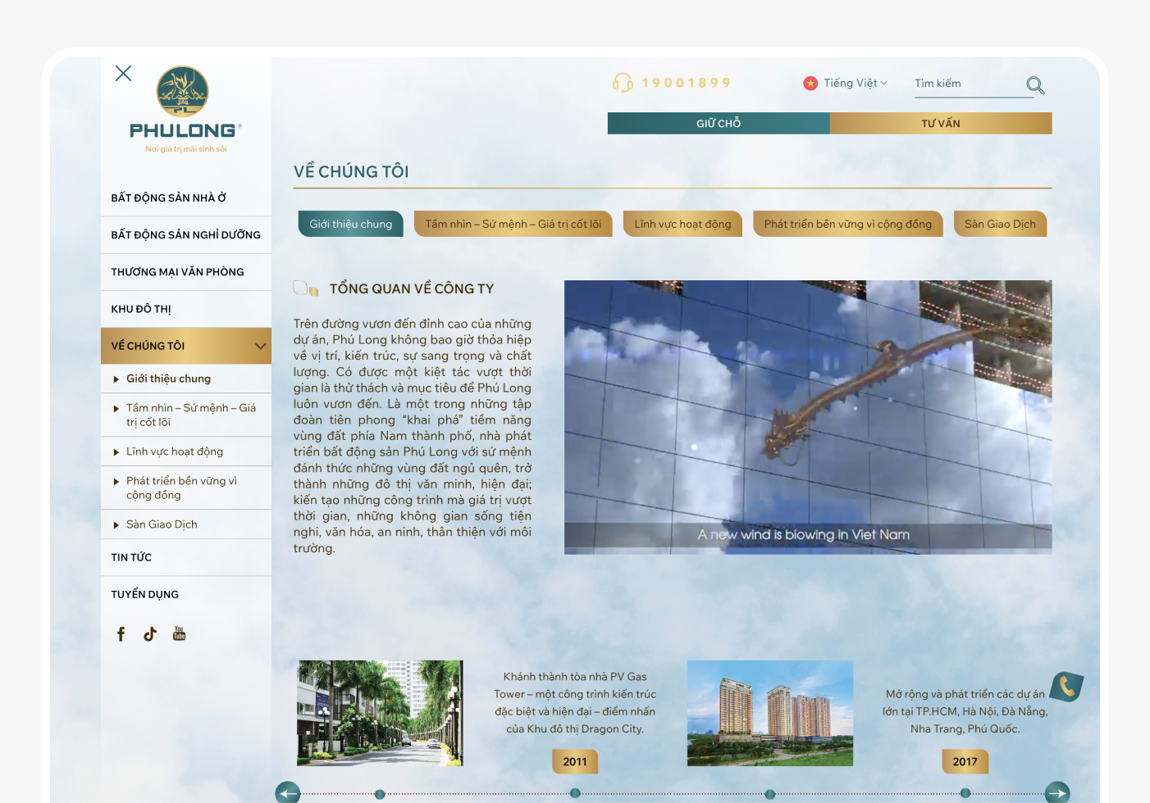Open the TikTok page via its icon
This screenshot has height=803, width=1150.
click(149, 633)
